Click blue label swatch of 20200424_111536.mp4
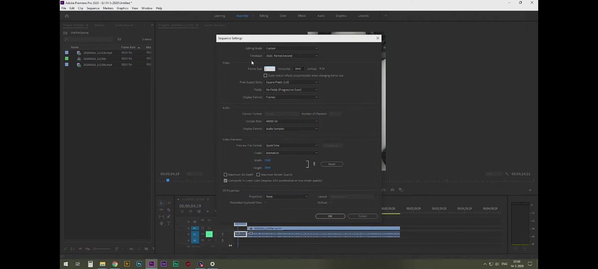 [67, 53]
